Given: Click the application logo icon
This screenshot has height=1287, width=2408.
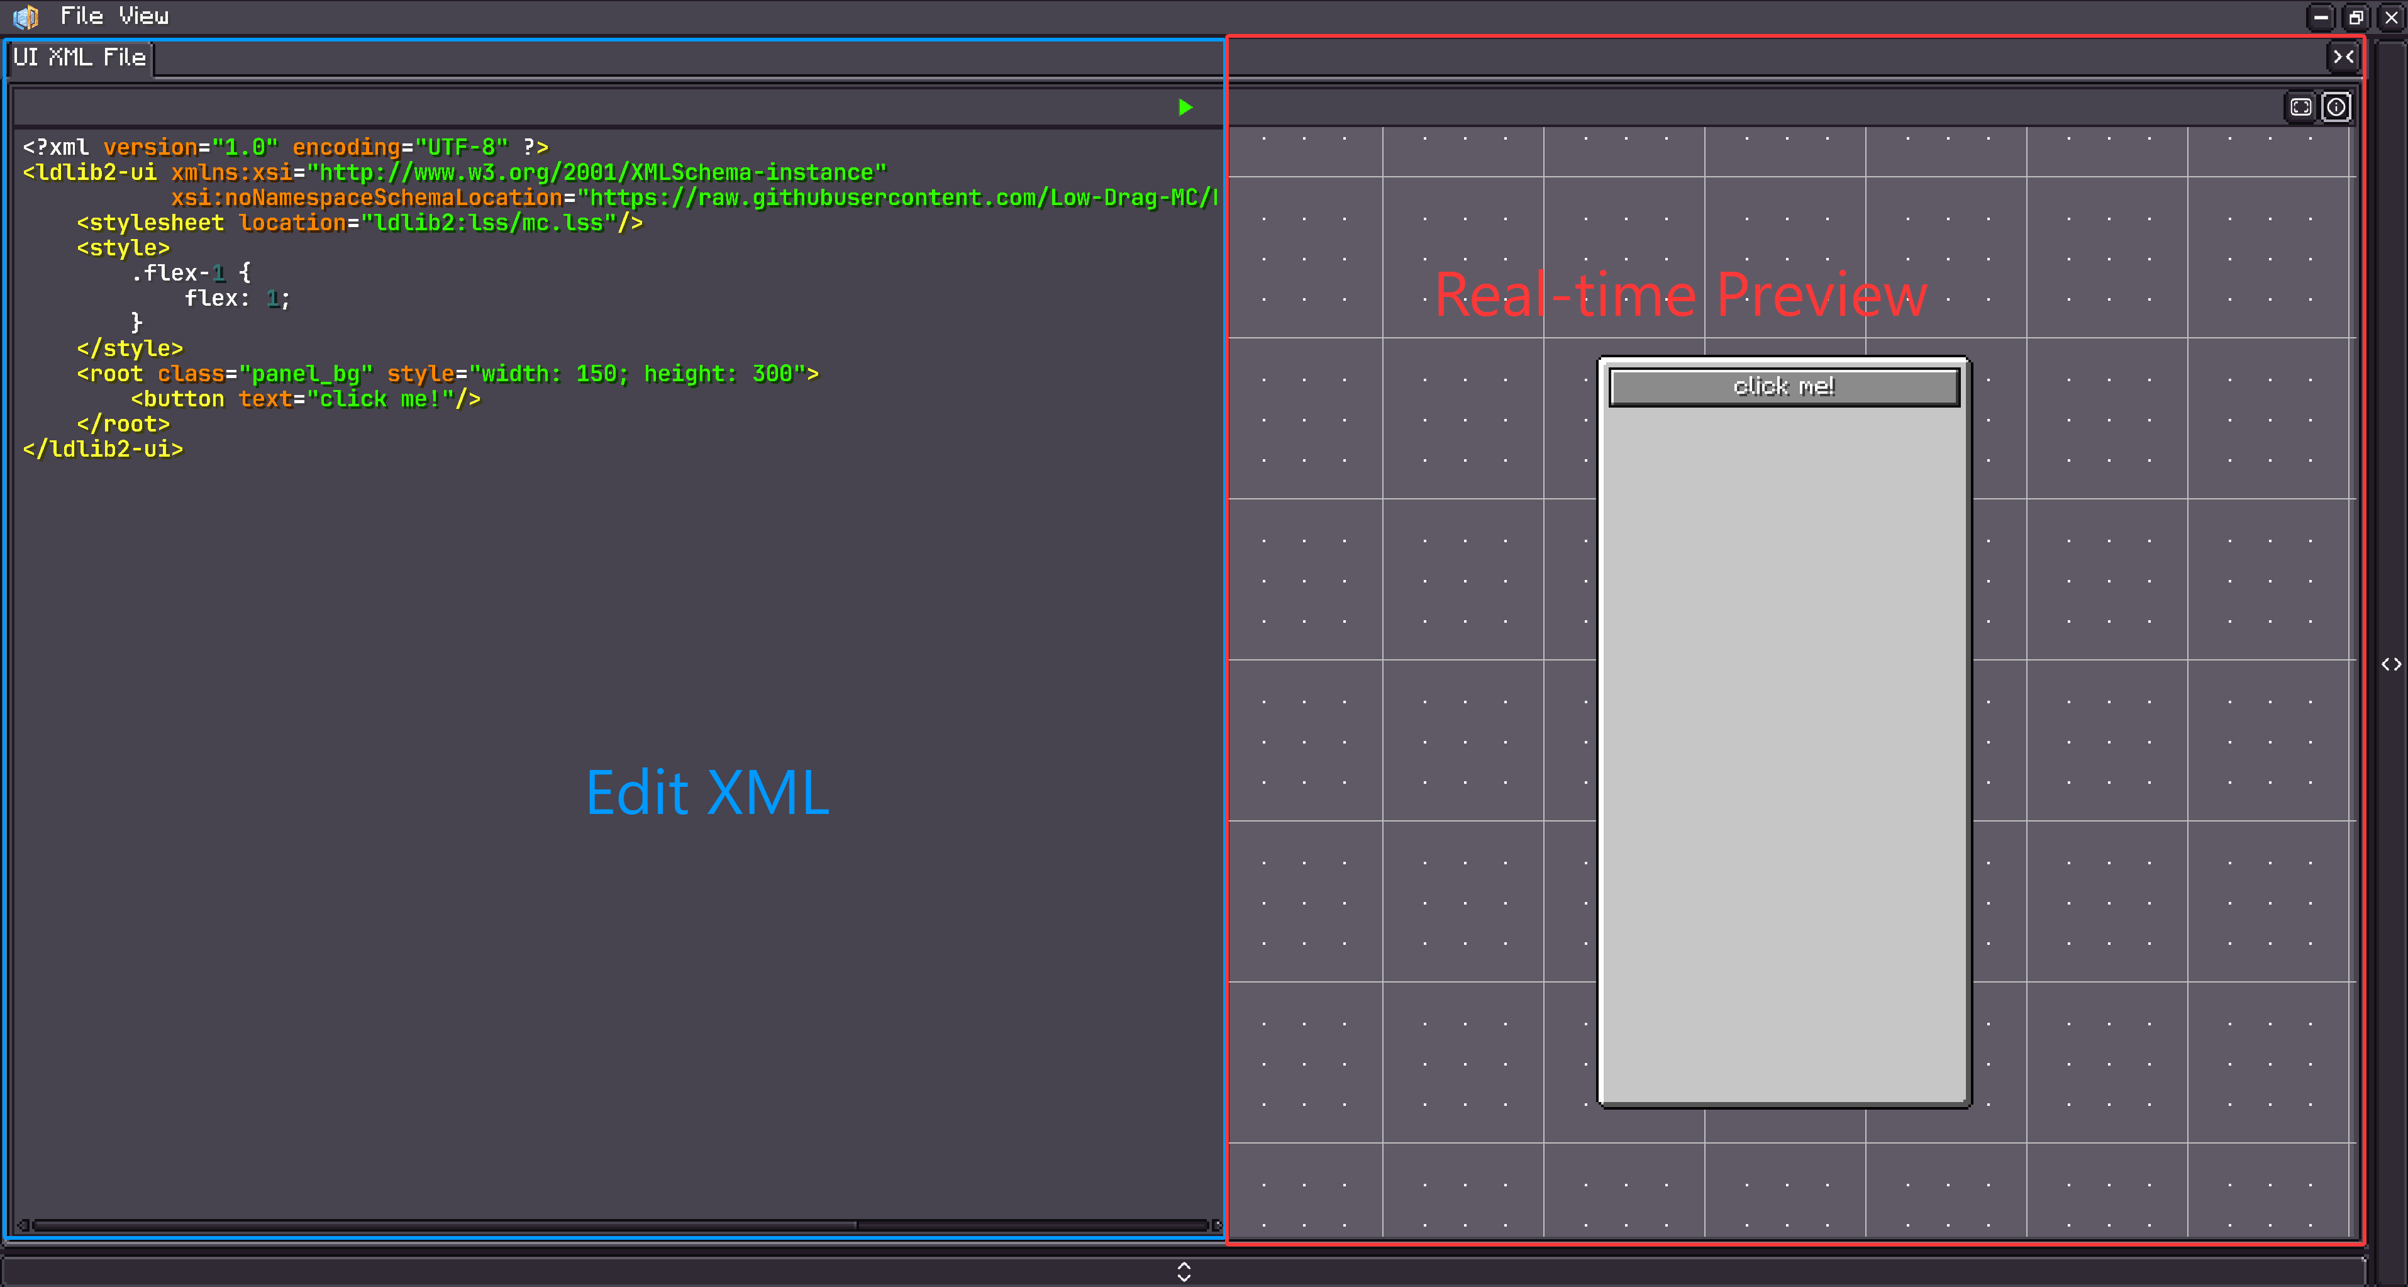Looking at the screenshot, I should (x=26, y=16).
